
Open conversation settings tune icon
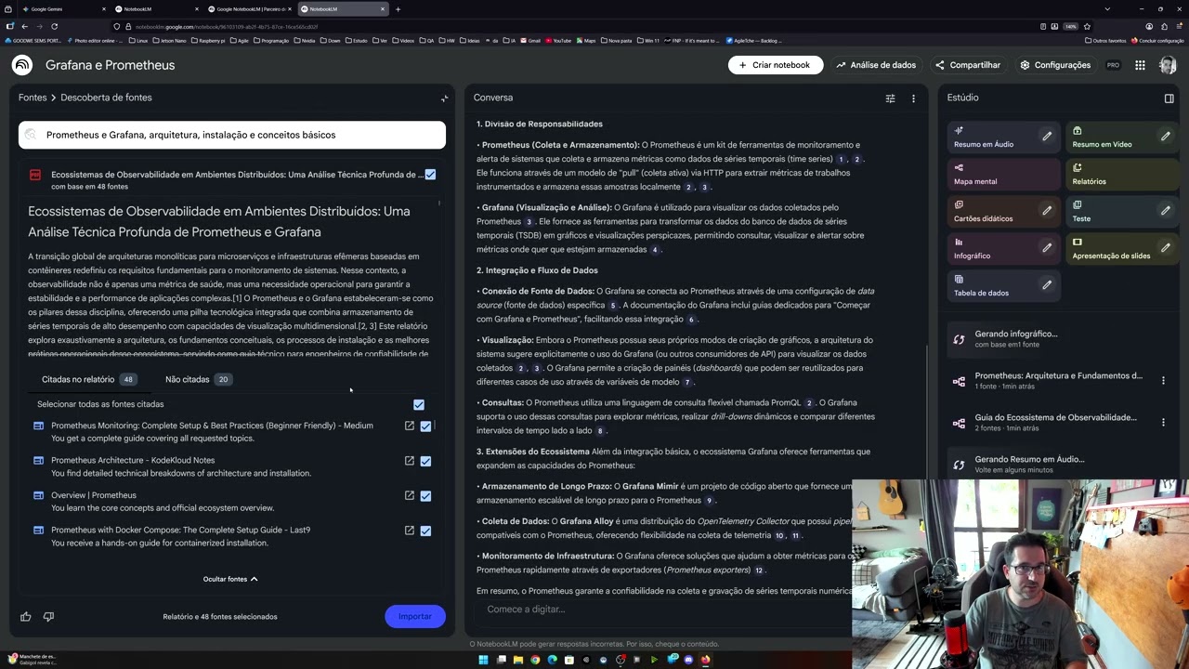[x=890, y=98]
